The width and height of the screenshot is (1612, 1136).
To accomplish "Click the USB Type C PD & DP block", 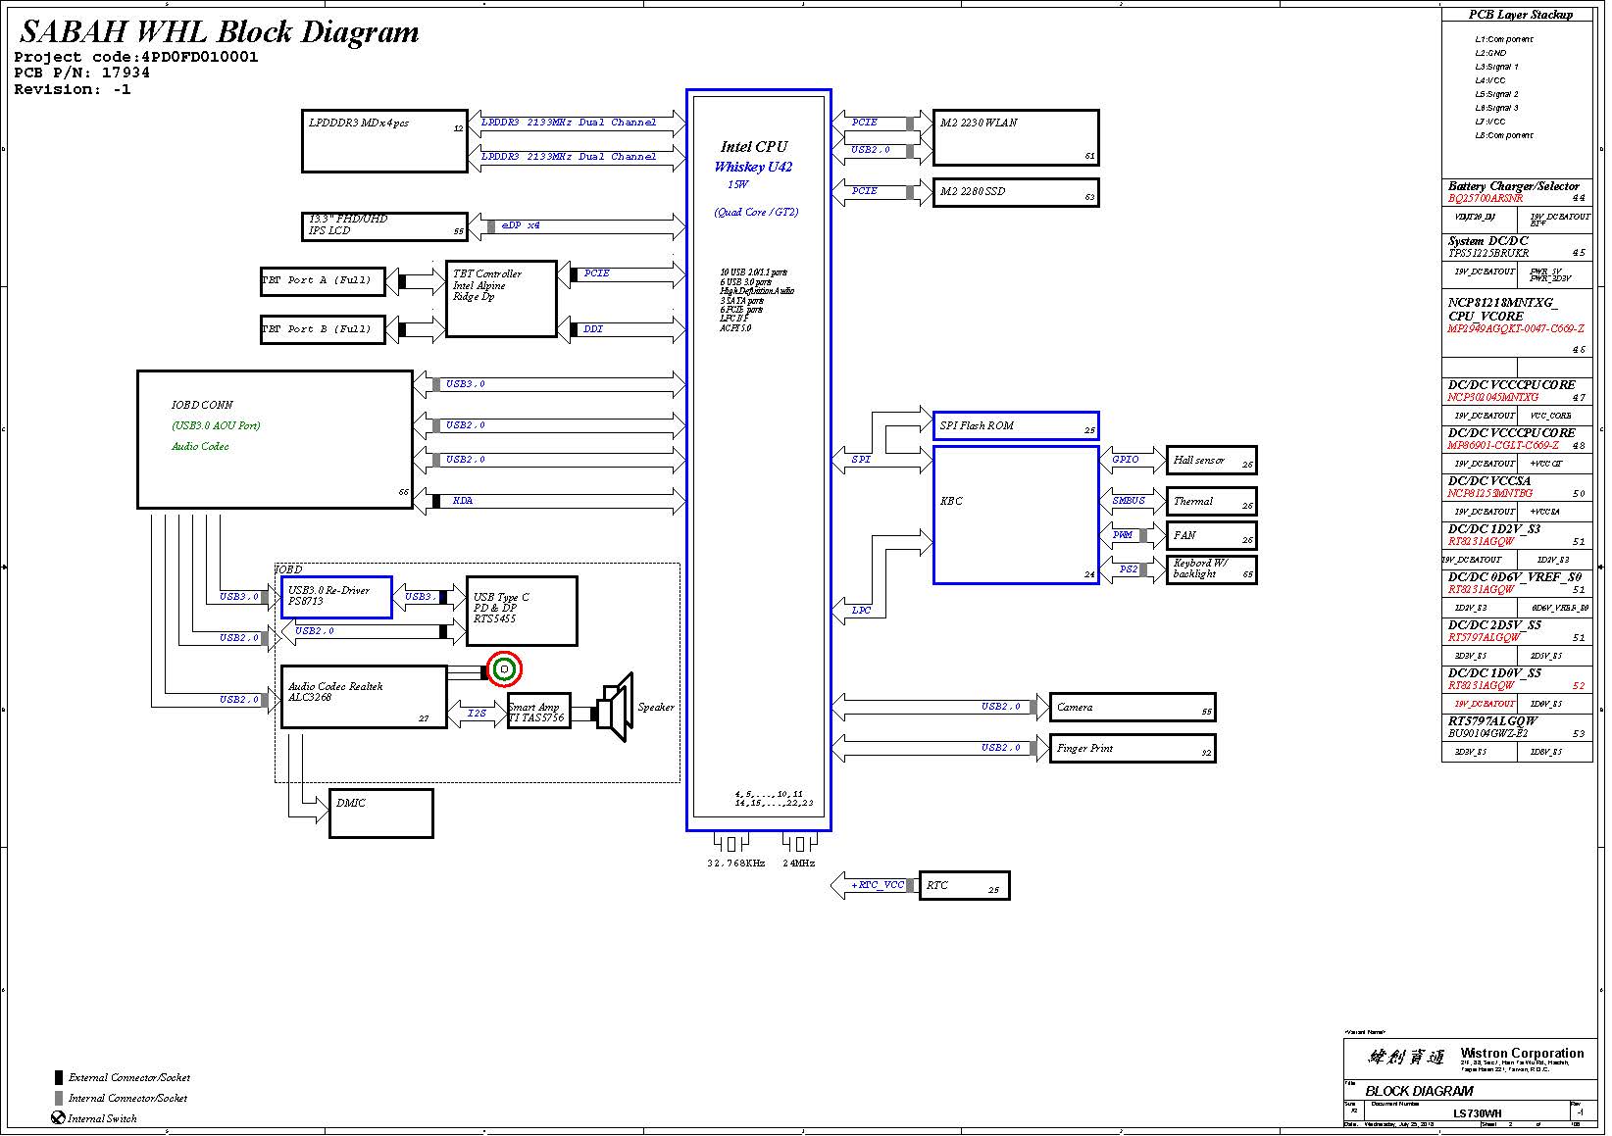I will point(522,612).
